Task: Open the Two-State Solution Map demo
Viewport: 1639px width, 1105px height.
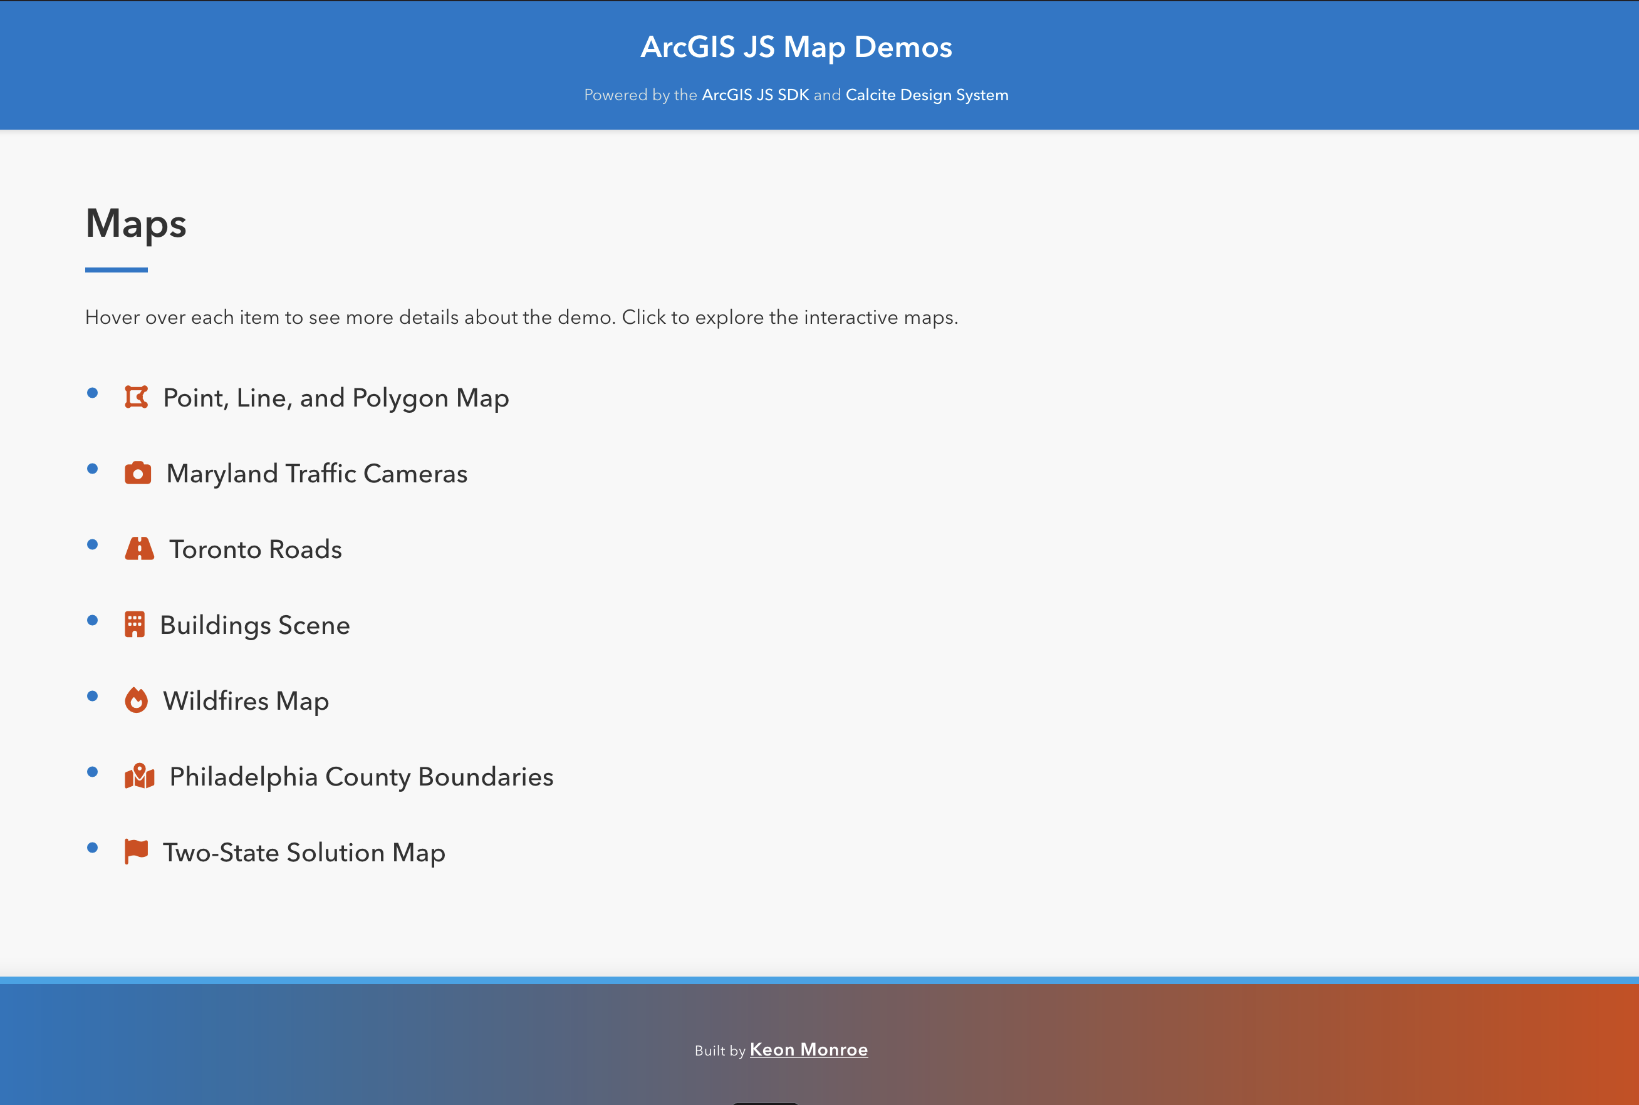Action: (304, 852)
